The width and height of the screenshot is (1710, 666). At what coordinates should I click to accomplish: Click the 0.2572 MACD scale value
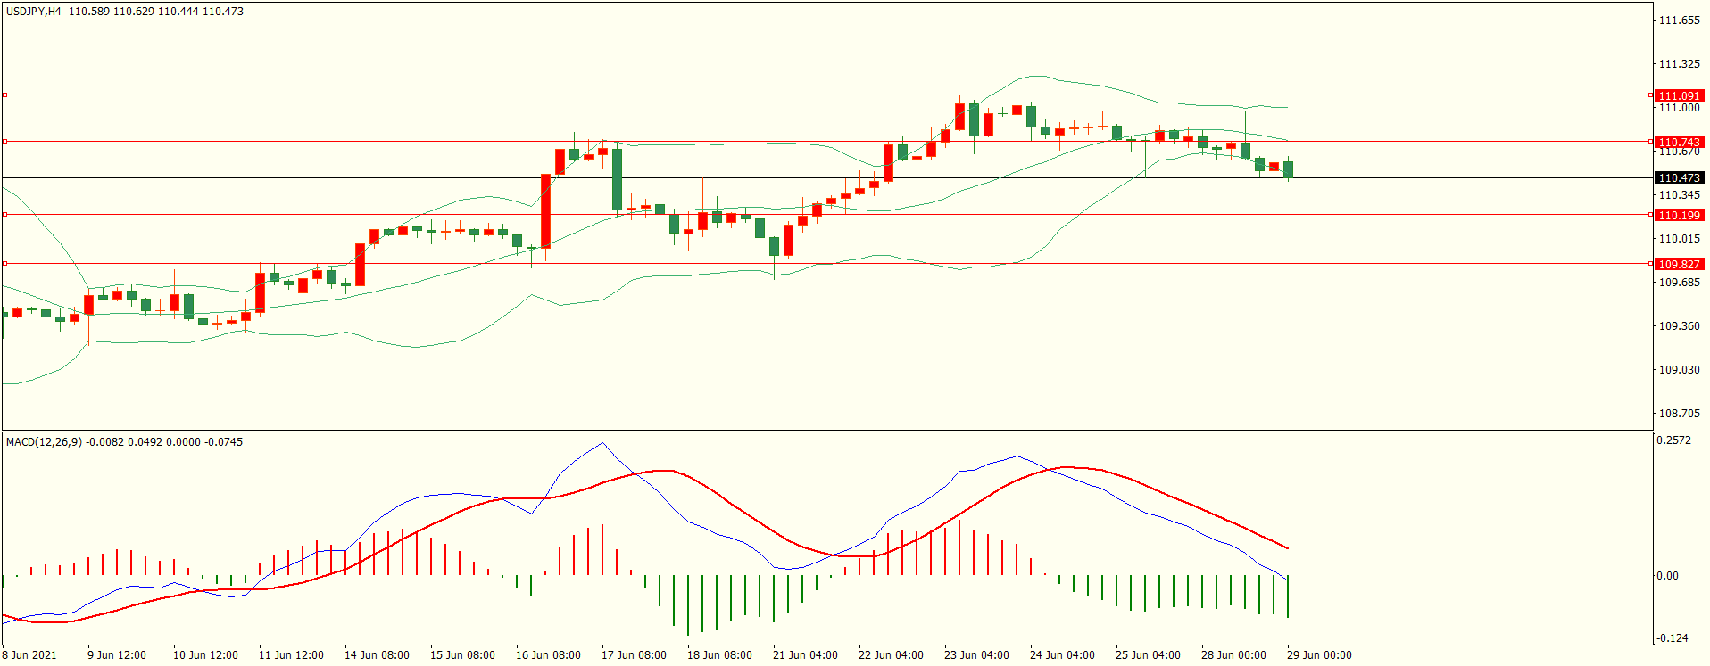1674,440
